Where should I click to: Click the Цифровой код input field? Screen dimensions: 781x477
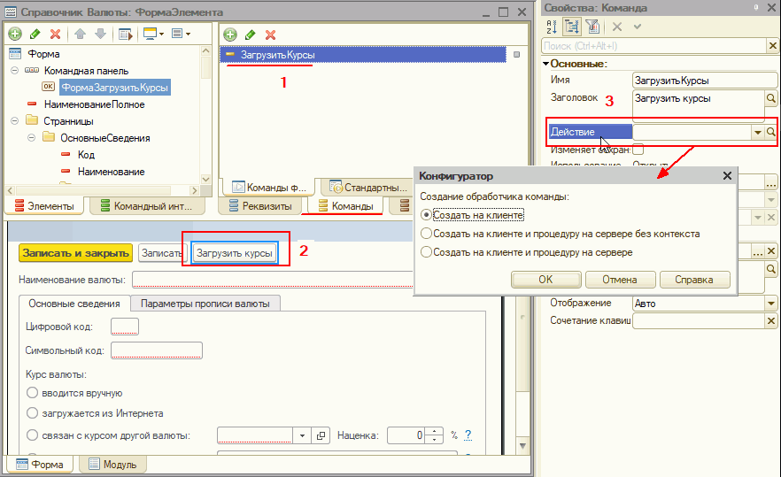click(125, 327)
